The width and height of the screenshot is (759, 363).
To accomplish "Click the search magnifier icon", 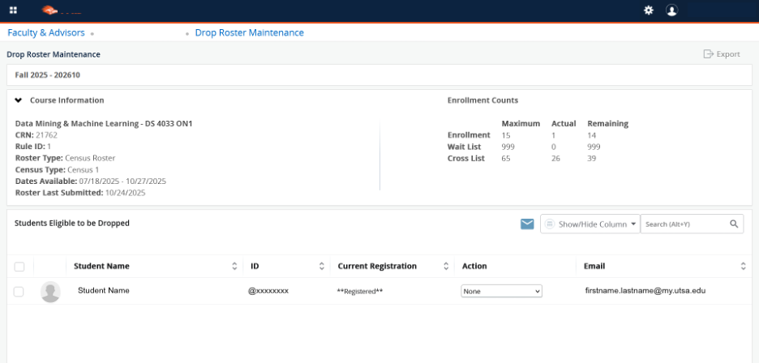I will click(734, 224).
